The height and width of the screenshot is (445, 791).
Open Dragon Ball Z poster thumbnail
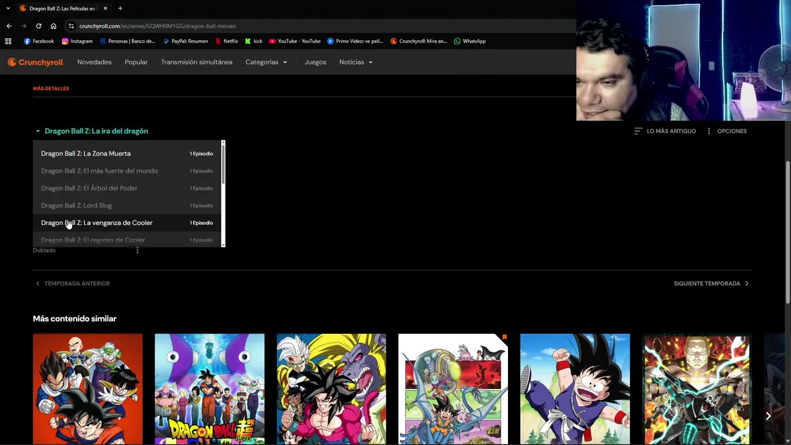[x=88, y=389]
